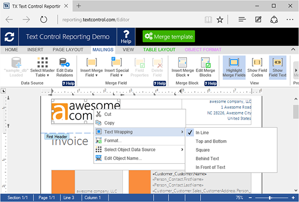This screenshot has height=202, width=299.
Task: Open the Insert Merge Field dropdown
Action: [92, 68]
